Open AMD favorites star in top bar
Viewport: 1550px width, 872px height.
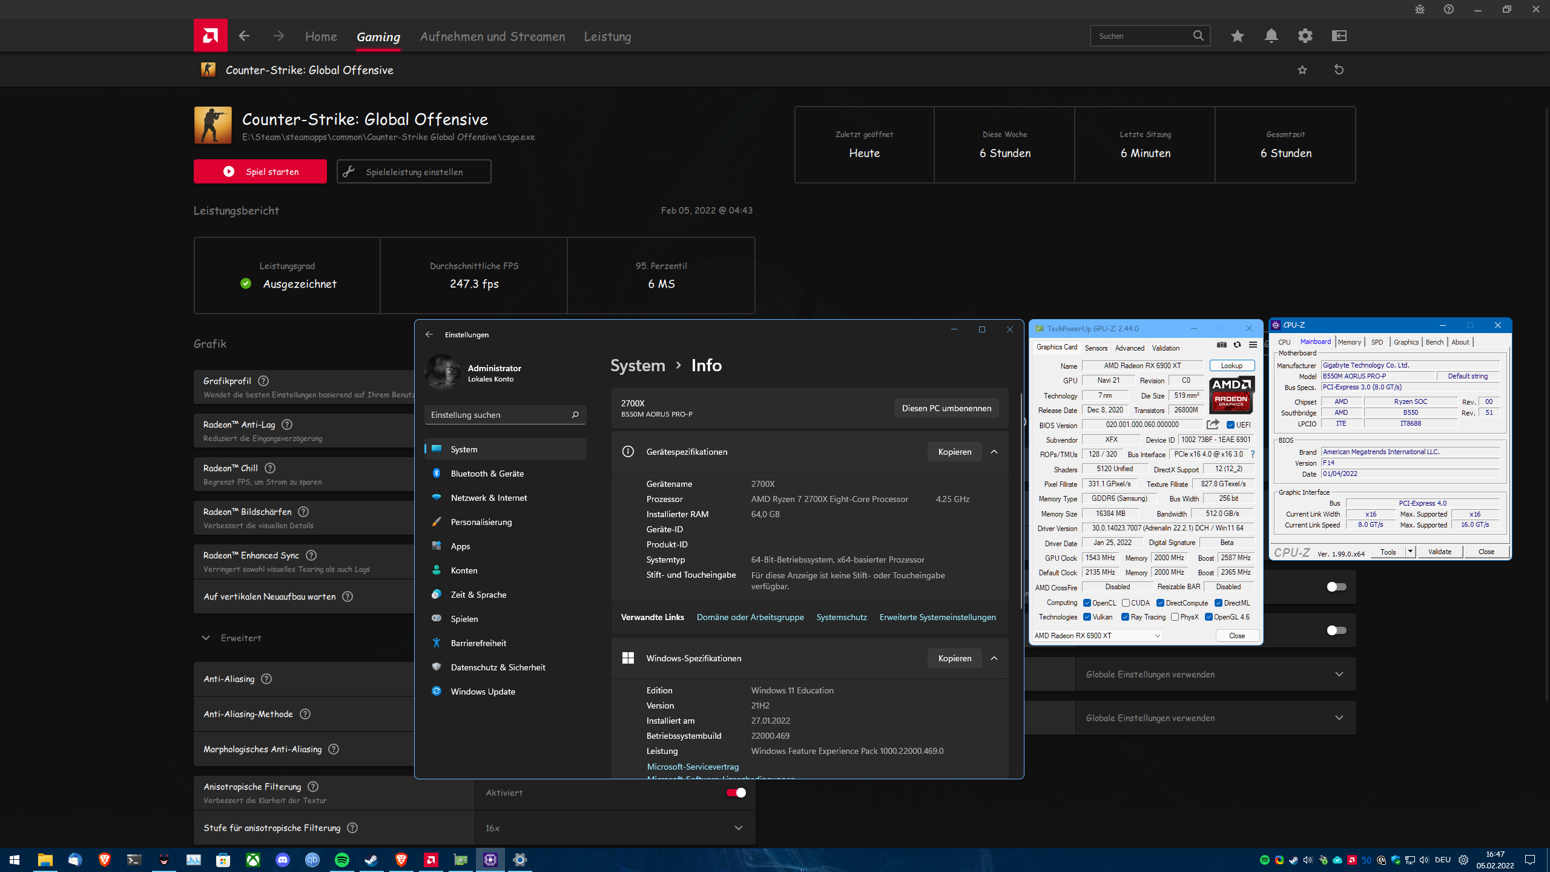pyautogui.click(x=1237, y=36)
